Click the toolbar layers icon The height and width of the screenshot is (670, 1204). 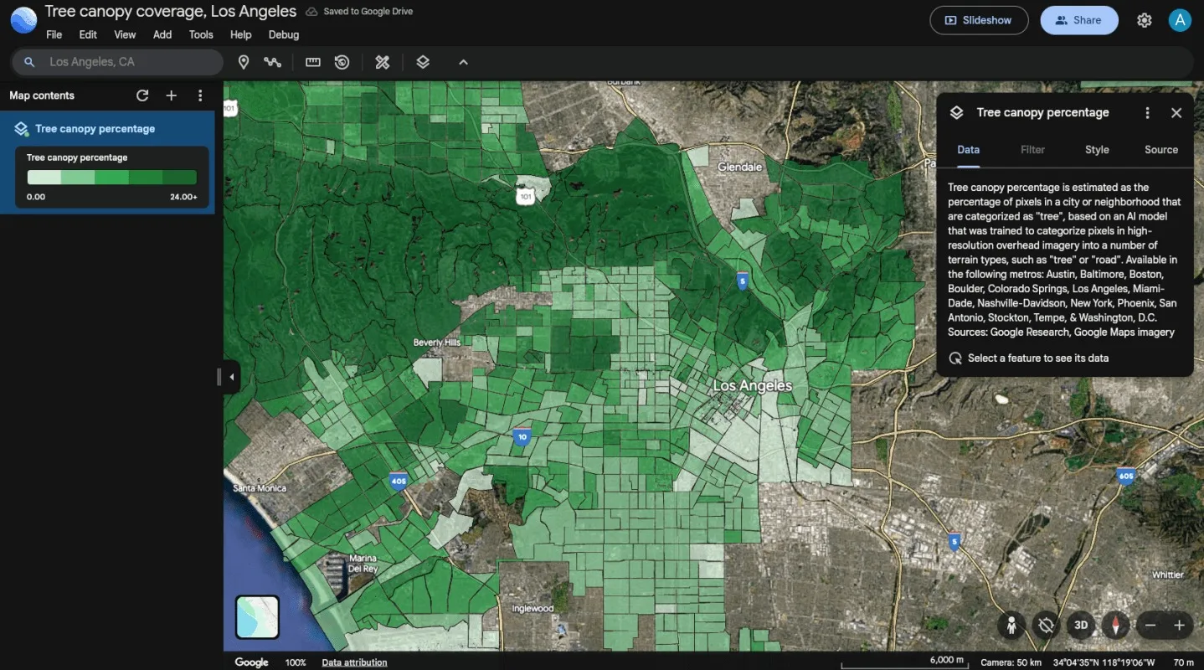423,62
